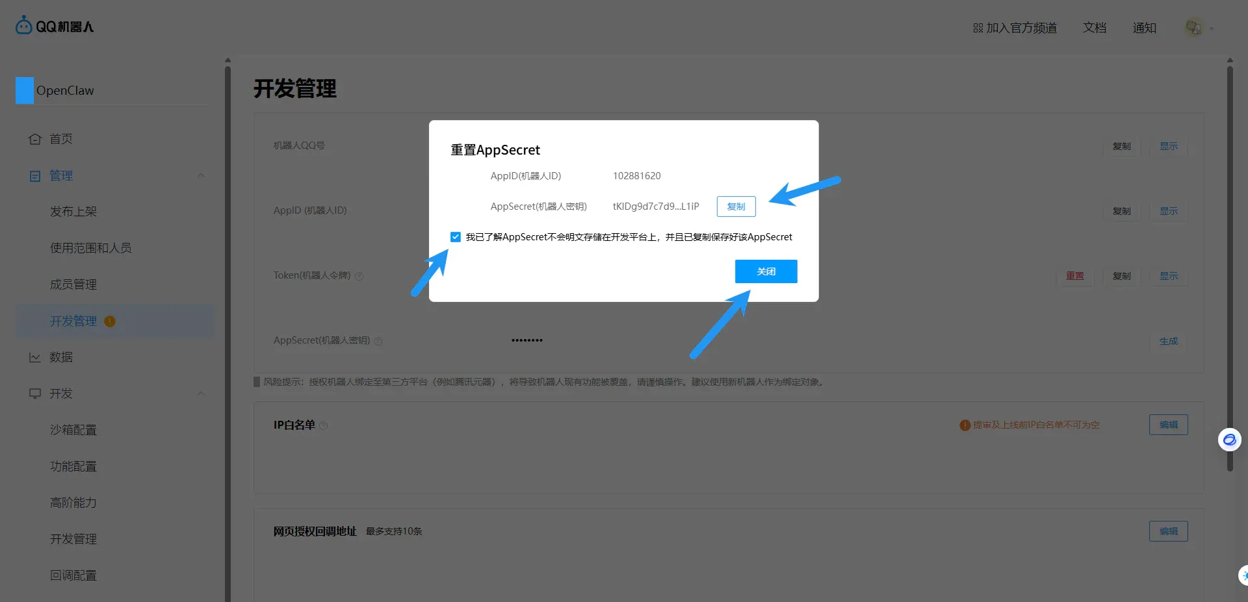The width and height of the screenshot is (1248, 602).
Task: Click the 数据 chart icon in sidebar
Action: pos(35,357)
